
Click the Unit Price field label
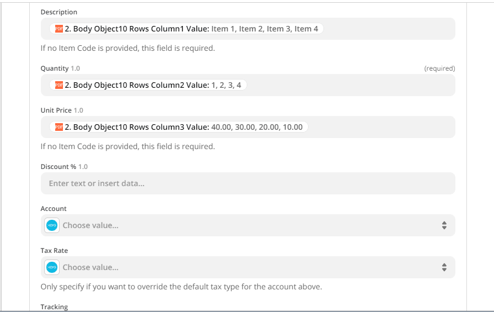click(56, 110)
